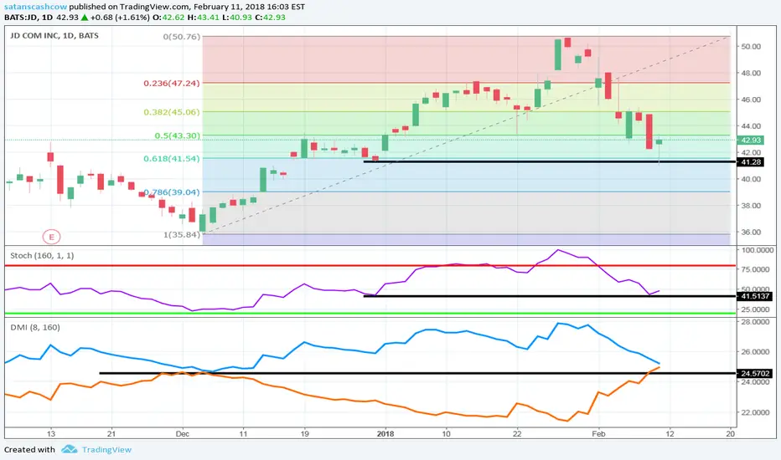Image resolution: width=781 pixels, height=460 pixels.
Task: Click the 'Dec' date axis label
Action: [x=183, y=433]
